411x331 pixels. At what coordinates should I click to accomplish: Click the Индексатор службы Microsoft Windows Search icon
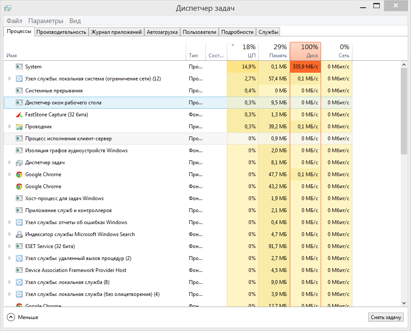[x=19, y=234]
